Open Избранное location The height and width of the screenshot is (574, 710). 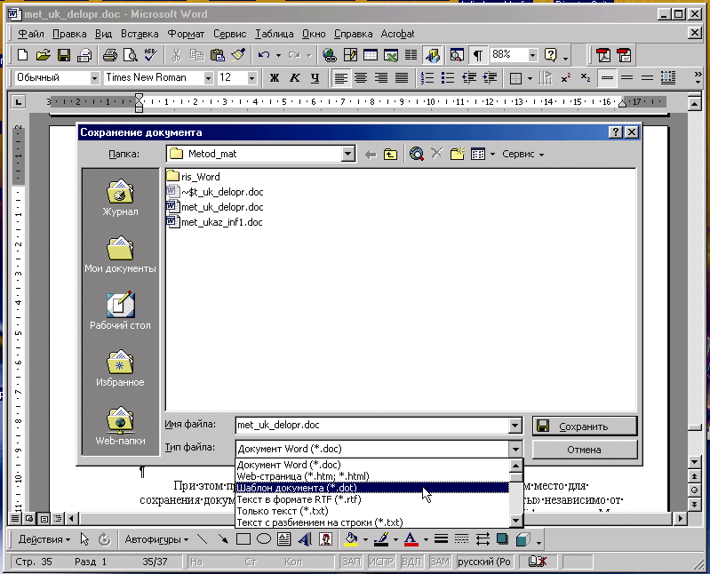[x=120, y=368]
